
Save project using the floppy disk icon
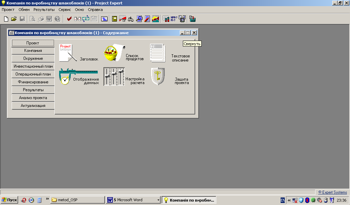coord(22,19)
